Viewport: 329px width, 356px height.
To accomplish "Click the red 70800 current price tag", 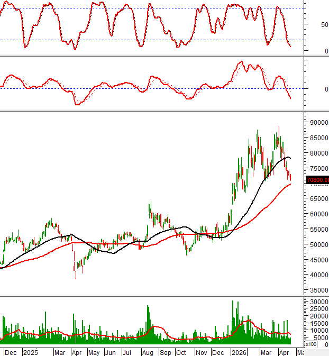I will coord(317,180).
